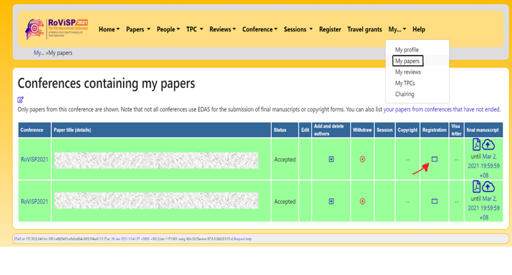Click My papers breadcrumb text

(x=60, y=53)
